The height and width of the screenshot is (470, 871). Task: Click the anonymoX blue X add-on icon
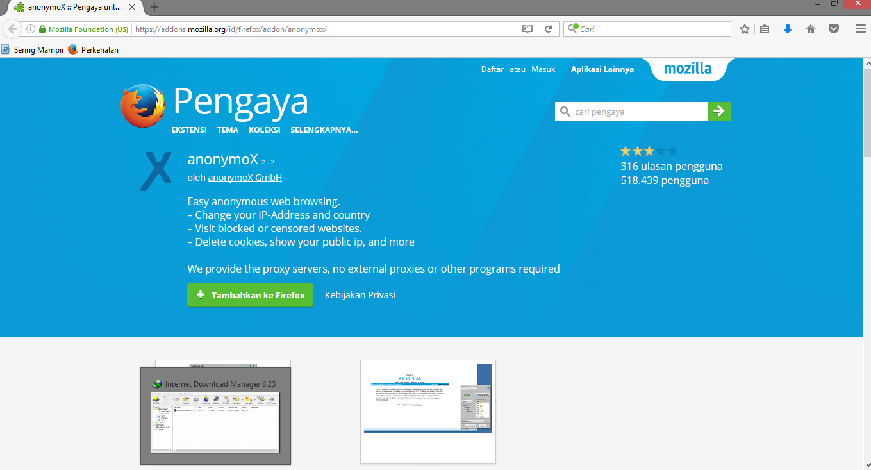[x=156, y=171]
